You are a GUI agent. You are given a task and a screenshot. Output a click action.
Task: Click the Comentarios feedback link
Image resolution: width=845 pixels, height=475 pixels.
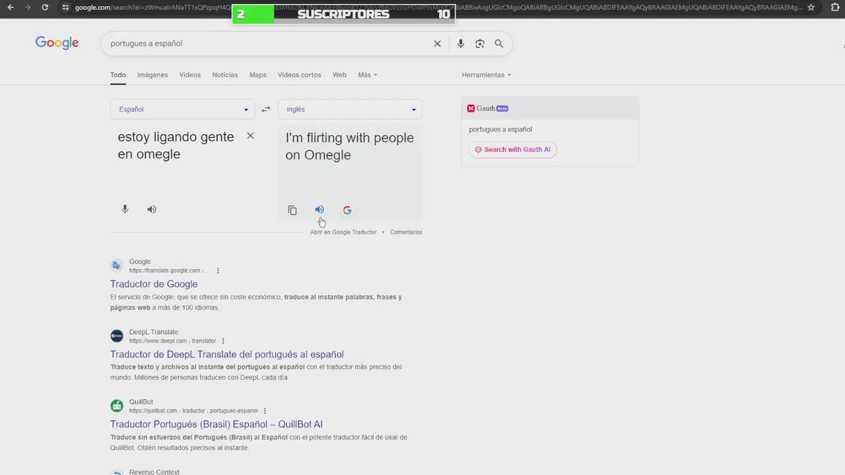[406, 232]
